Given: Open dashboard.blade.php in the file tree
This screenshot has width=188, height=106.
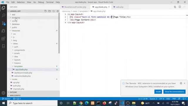Looking at the screenshot, I should [x=33, y=73].
